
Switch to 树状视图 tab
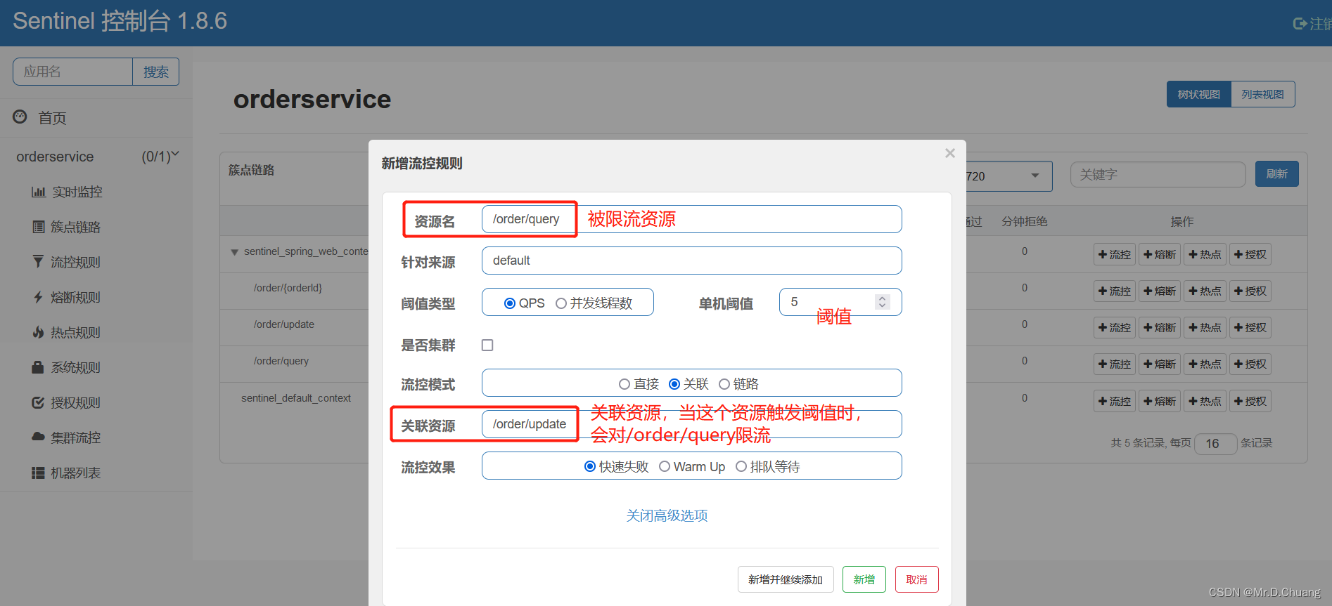pyautogui.click(x=1198, y=94)
